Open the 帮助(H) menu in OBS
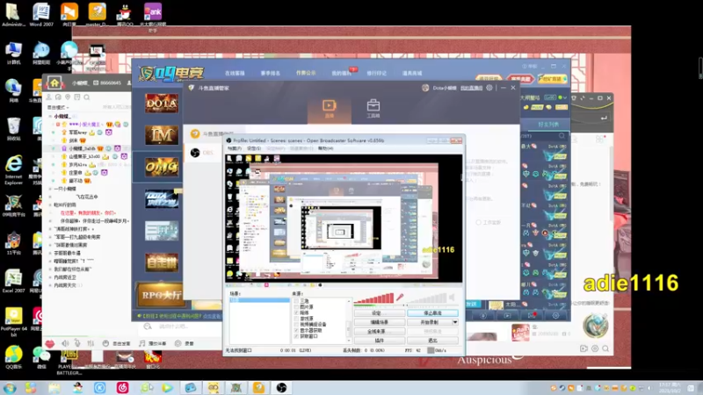703x395 pixels. [x=325, y=148]
